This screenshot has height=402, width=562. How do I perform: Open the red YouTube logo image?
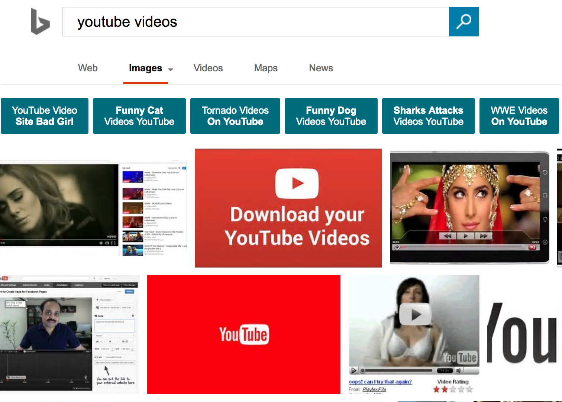[244, 334]
